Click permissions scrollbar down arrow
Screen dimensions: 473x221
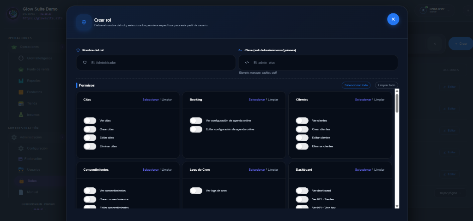pyautogui.click(x=397, y=206)
